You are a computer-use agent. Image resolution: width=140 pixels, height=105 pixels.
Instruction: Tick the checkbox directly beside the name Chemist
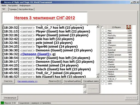click(106, 65)
